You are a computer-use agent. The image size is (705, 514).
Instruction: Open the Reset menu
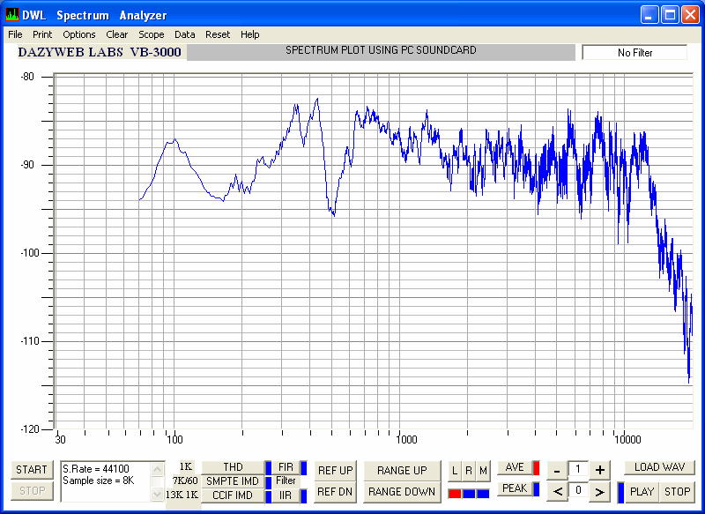click(218, 34)
